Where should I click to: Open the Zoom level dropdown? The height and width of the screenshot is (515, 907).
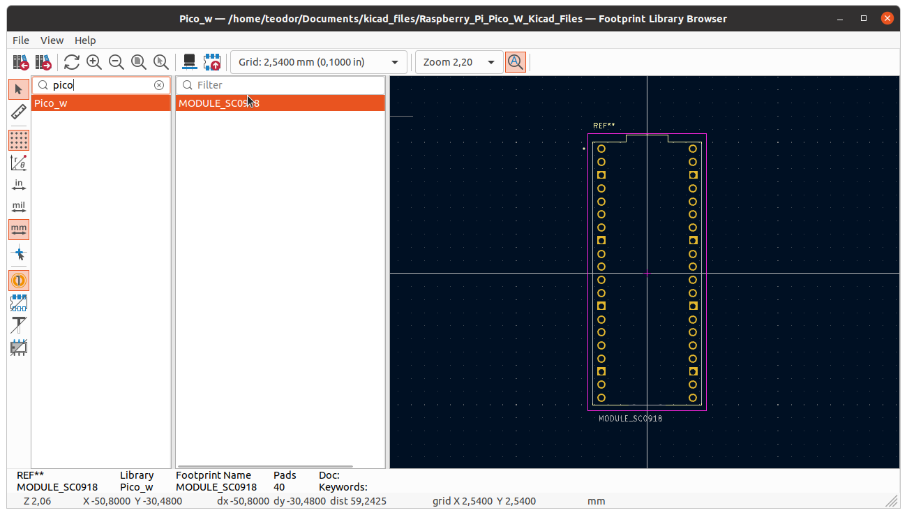coord(459,62)
